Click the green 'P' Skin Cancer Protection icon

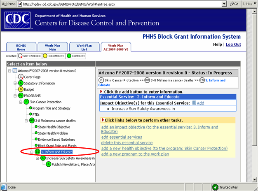[26, 102]
